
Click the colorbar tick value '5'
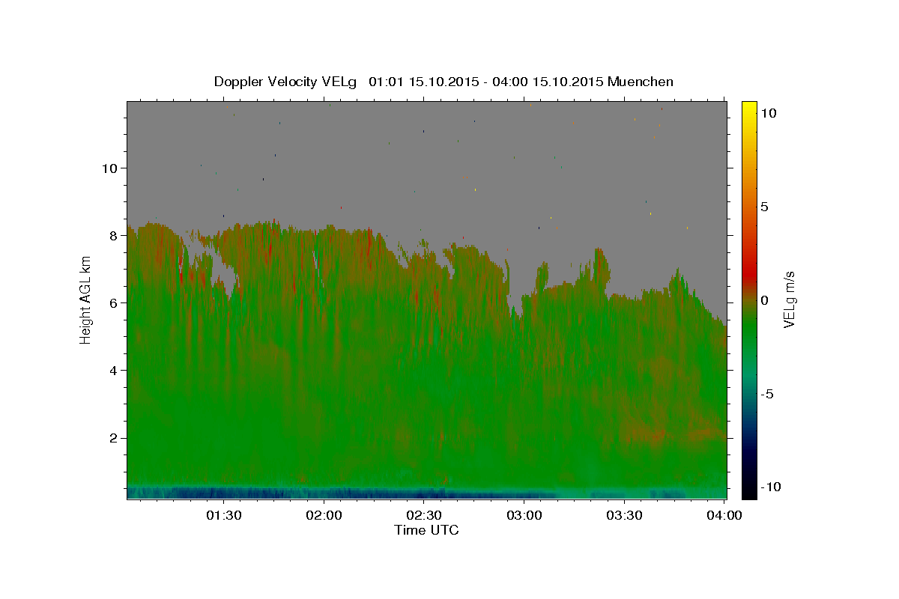[x=764, y=207]
